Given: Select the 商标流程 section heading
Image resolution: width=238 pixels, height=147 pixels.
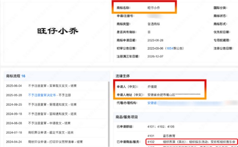Looking at the screenshot, I should tap(13, 76).
